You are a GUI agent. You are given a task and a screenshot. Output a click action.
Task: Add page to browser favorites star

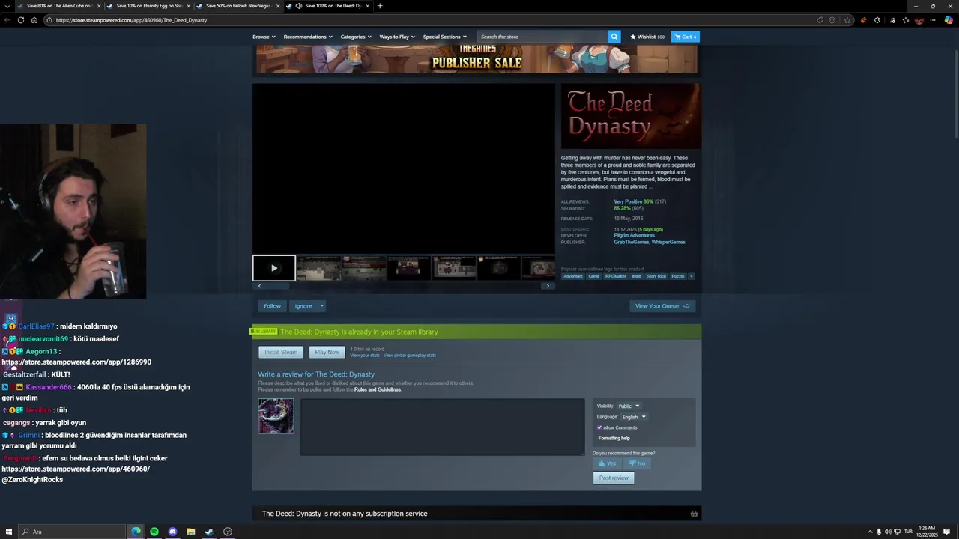847,20
